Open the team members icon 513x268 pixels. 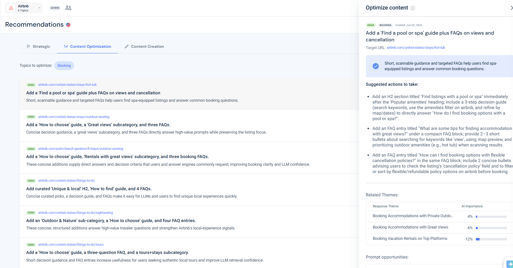tap(68, 8)
